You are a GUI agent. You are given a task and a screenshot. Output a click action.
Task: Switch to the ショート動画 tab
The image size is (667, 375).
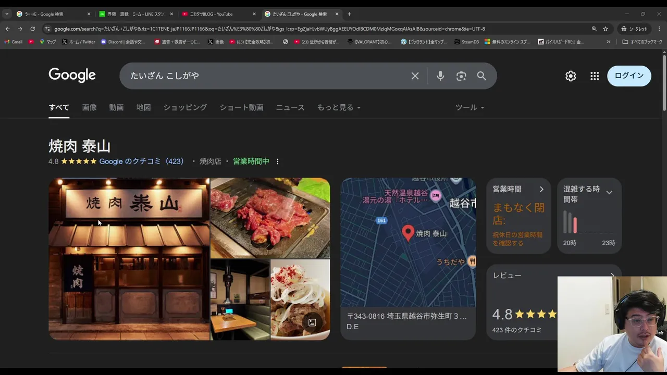[x=241, y=107]
